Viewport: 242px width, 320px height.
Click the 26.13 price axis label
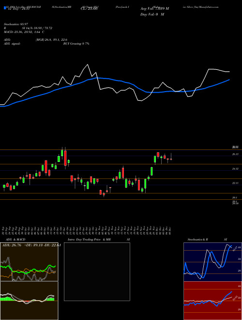coord(235,154)
